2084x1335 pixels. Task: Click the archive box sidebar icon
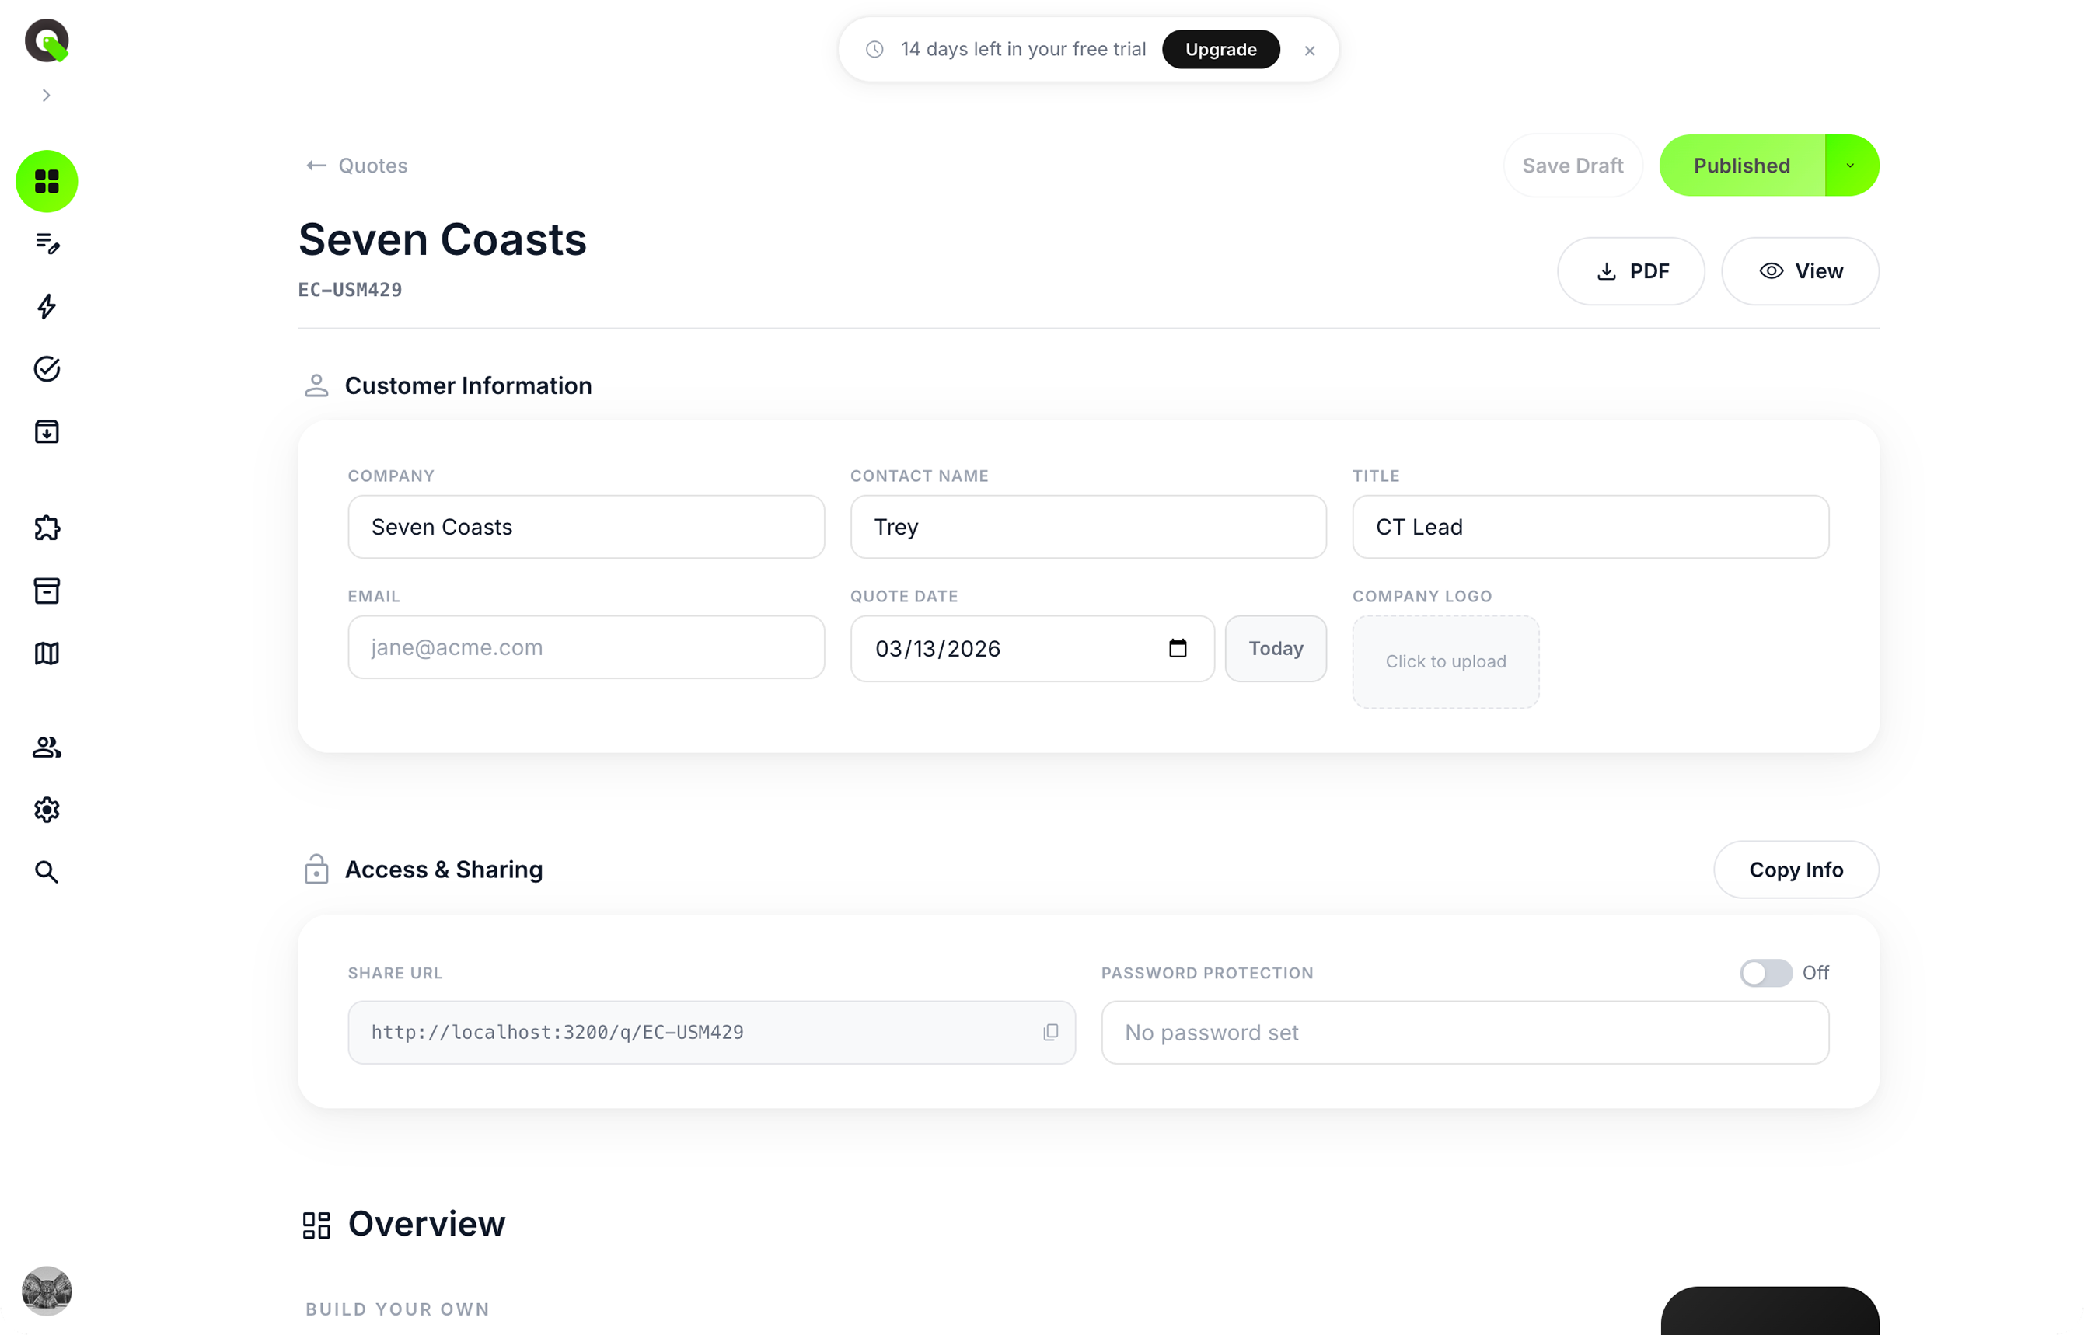[47, 591]
